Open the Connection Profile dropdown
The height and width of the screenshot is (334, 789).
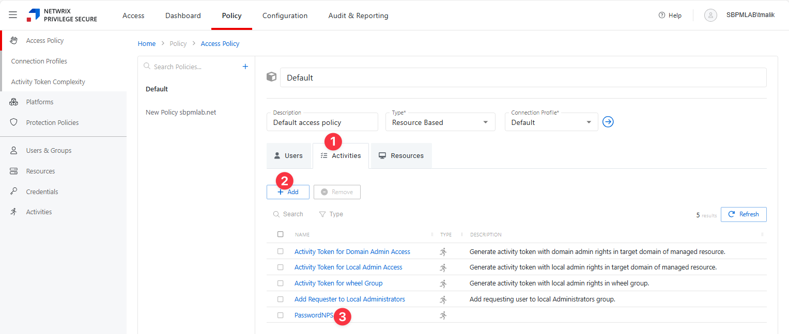[x=551, y=122]
